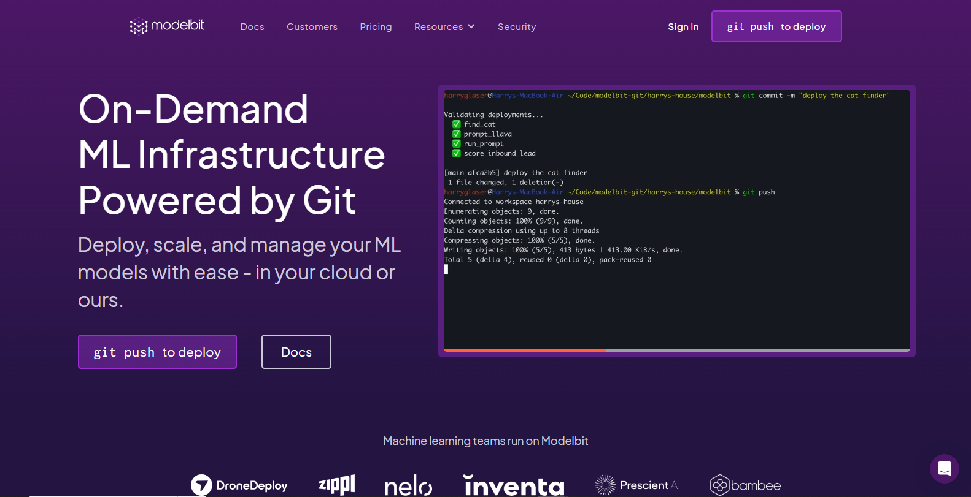This screenshot has height=497, width=971.
Task: Click the inventa logo
Action: [514, 485]
